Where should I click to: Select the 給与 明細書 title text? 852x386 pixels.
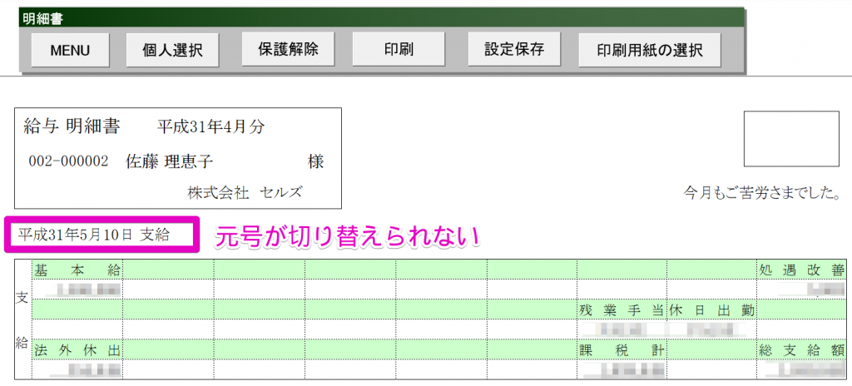point(72,126)
